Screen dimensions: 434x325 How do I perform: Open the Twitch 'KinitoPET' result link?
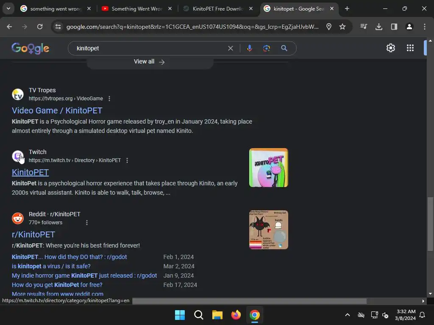coord(30,172)
